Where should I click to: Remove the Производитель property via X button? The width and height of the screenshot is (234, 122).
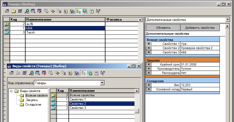point(148,69)
